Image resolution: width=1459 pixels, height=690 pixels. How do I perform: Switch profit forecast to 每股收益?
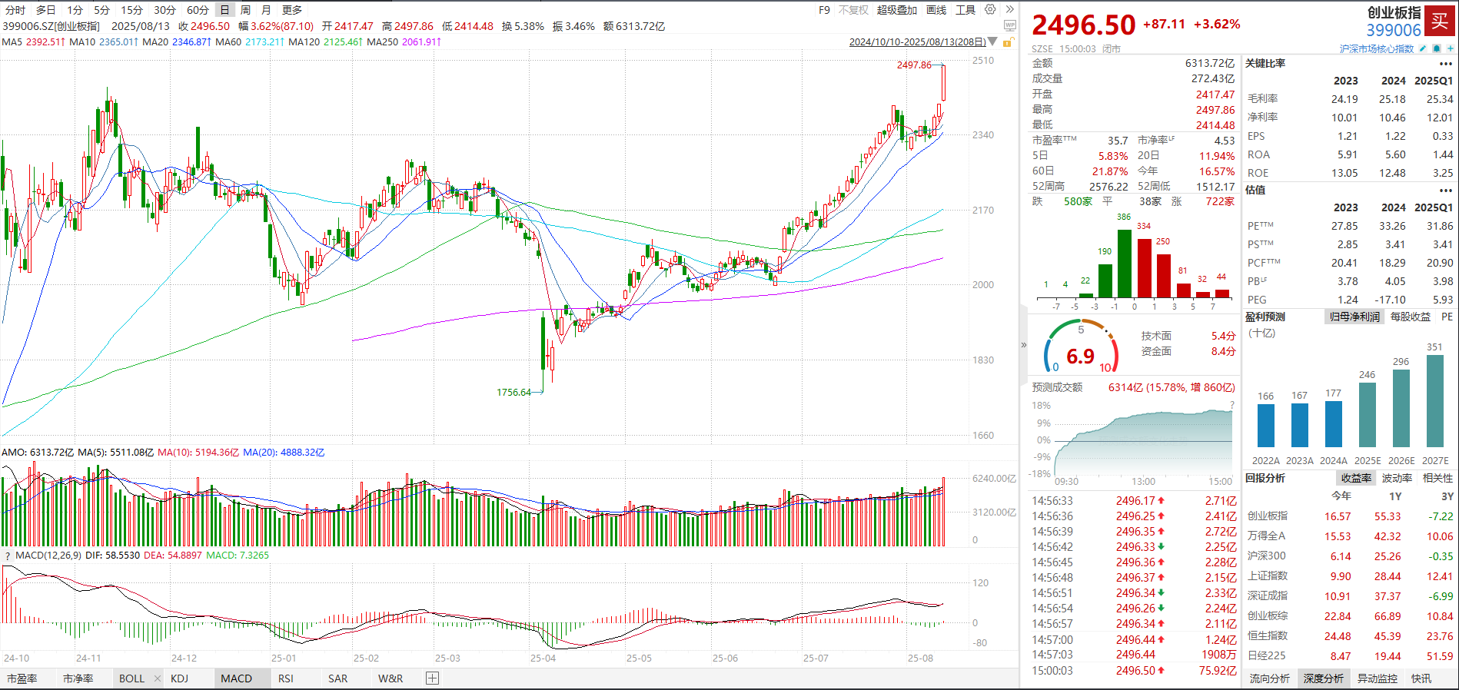(1411, 317)
